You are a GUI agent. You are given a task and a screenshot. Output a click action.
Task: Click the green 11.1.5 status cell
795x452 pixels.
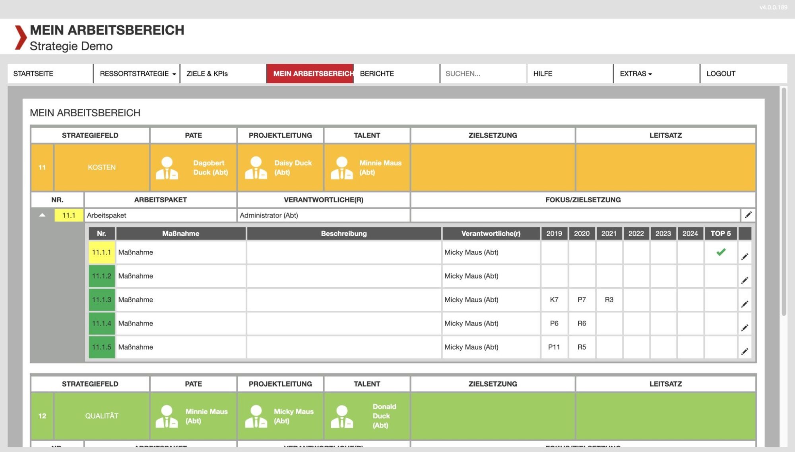point(102,347)
